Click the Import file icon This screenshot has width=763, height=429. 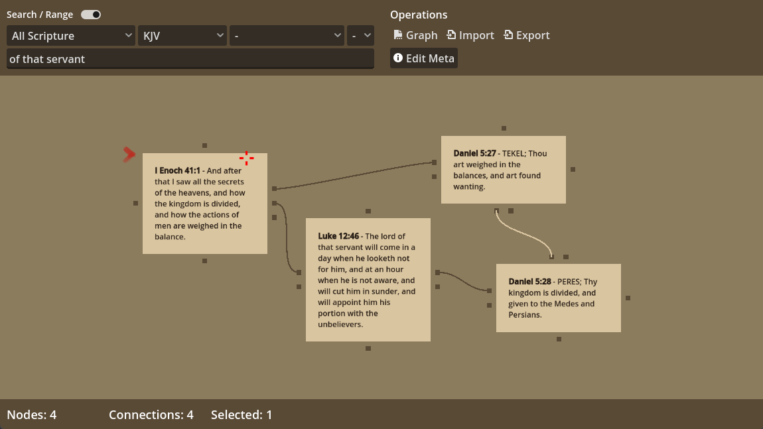(x=451, y=35)
